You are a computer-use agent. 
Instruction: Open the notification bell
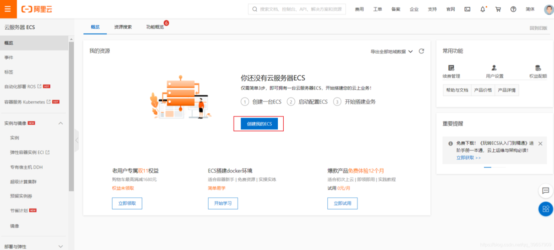(483, 9)
